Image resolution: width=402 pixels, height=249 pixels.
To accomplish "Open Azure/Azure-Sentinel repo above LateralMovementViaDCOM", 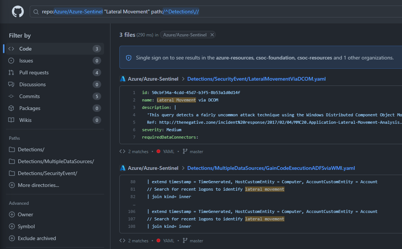I will 153,79.
